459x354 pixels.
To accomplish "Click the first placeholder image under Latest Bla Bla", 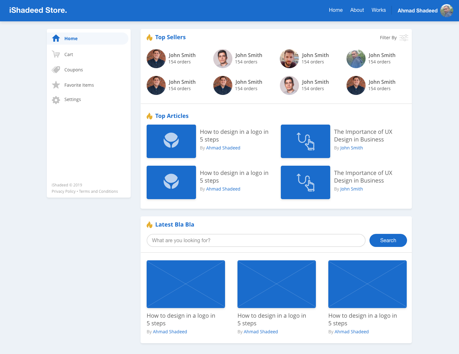I will tap(186, 284).
